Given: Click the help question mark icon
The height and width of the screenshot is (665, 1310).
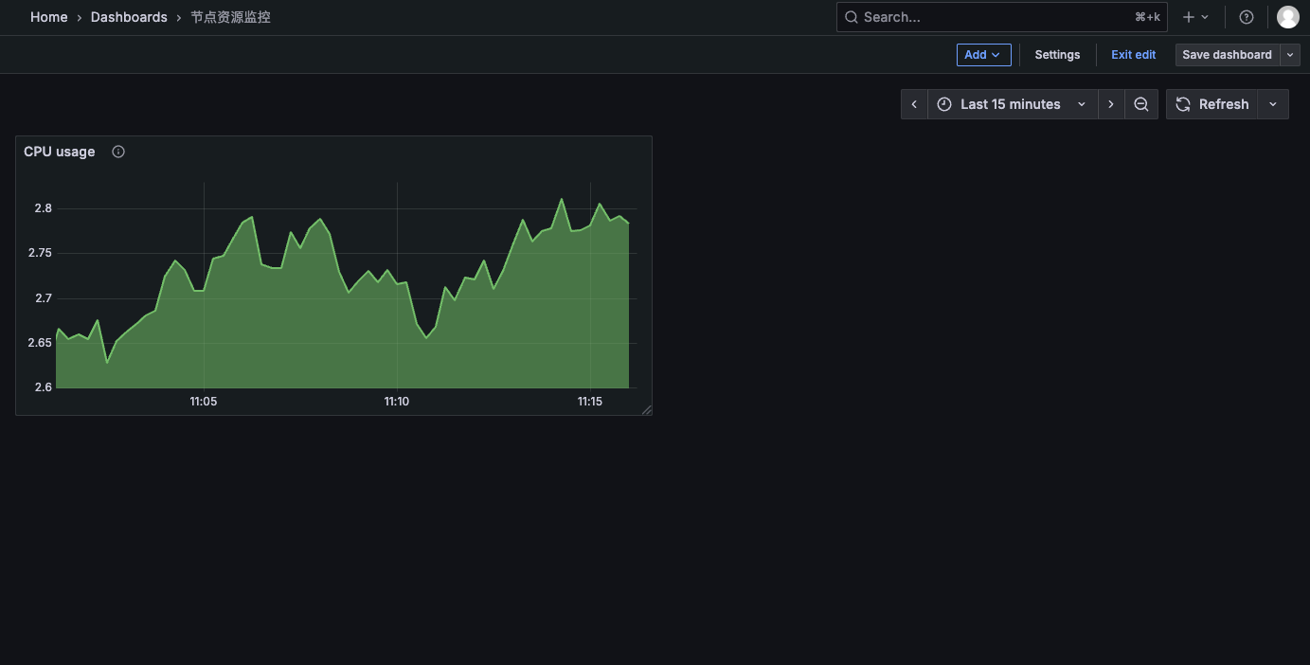Looking at the screenshot, I should (x=1246, y=16).
